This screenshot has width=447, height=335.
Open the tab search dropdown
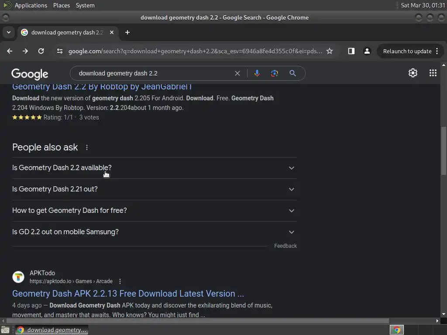pos(9,32)
